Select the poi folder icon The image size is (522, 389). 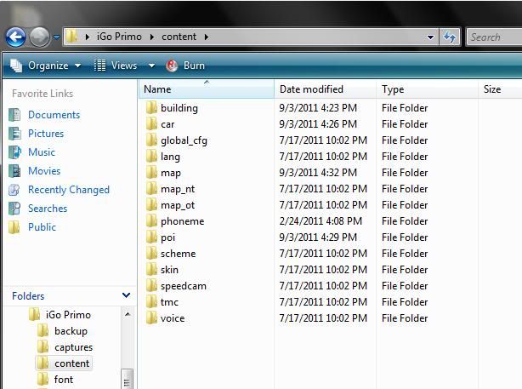coord(151,237)
